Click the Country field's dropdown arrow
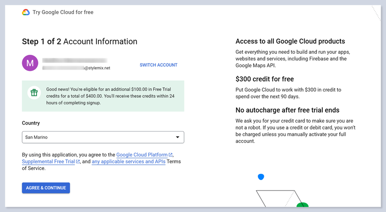Screen dimensions: 386x212 (177, 137)
